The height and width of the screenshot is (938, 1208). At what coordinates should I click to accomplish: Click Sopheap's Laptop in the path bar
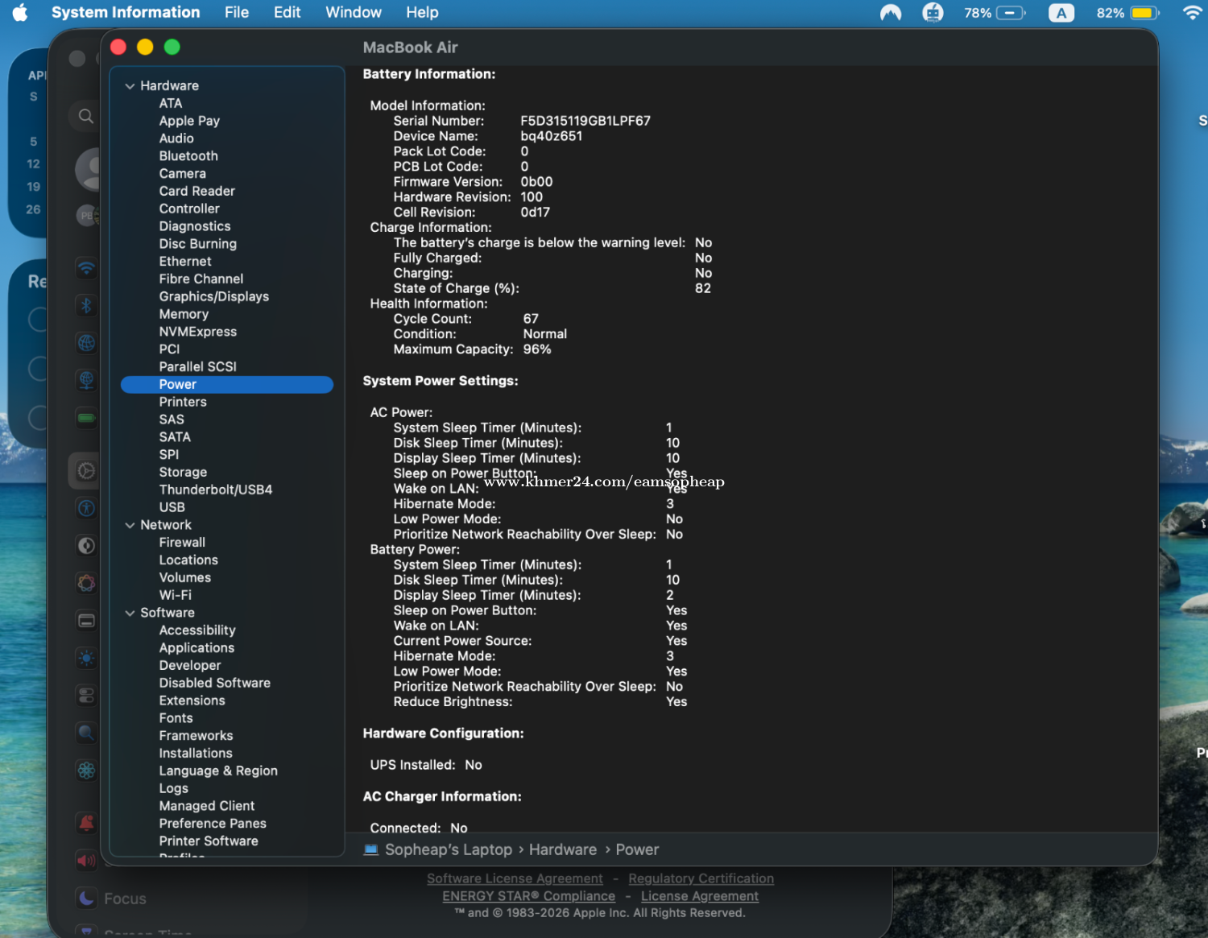[x=449, y=849]
